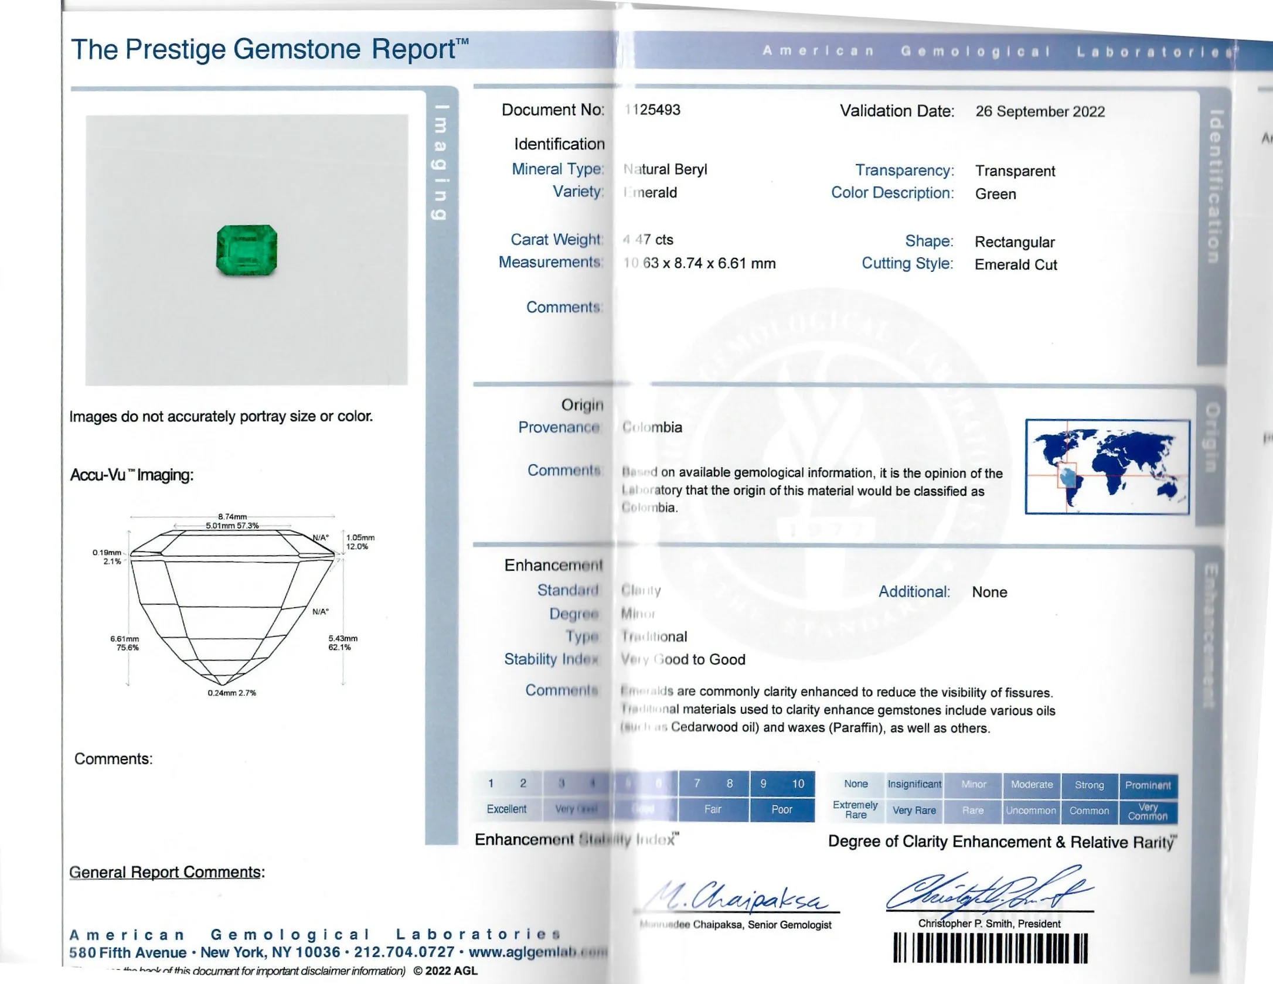Click the Fair stability scale cell
The height and width of the screenshot is (984, 1273).
coord(713,809)
